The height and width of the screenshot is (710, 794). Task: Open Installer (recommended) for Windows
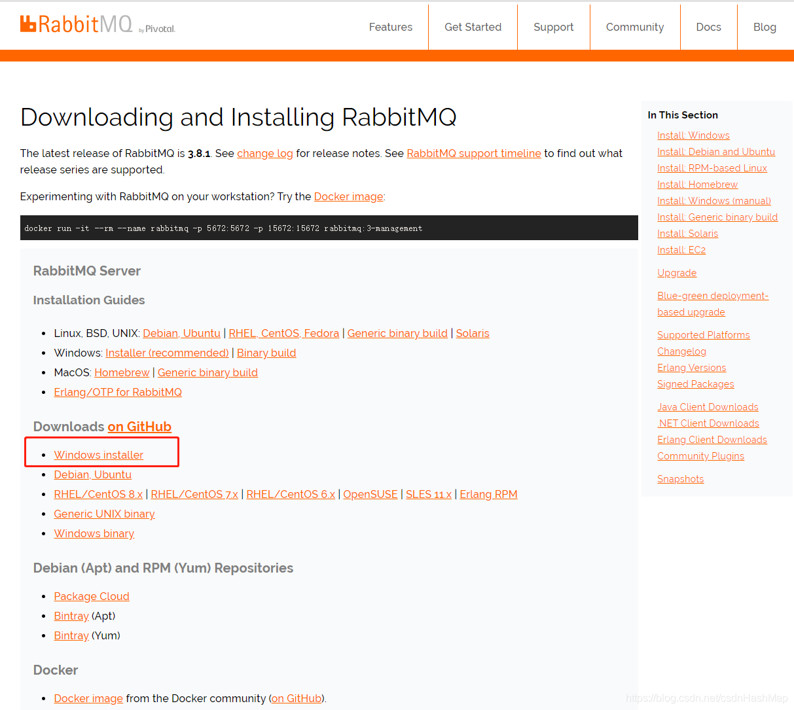click(167, 353)
